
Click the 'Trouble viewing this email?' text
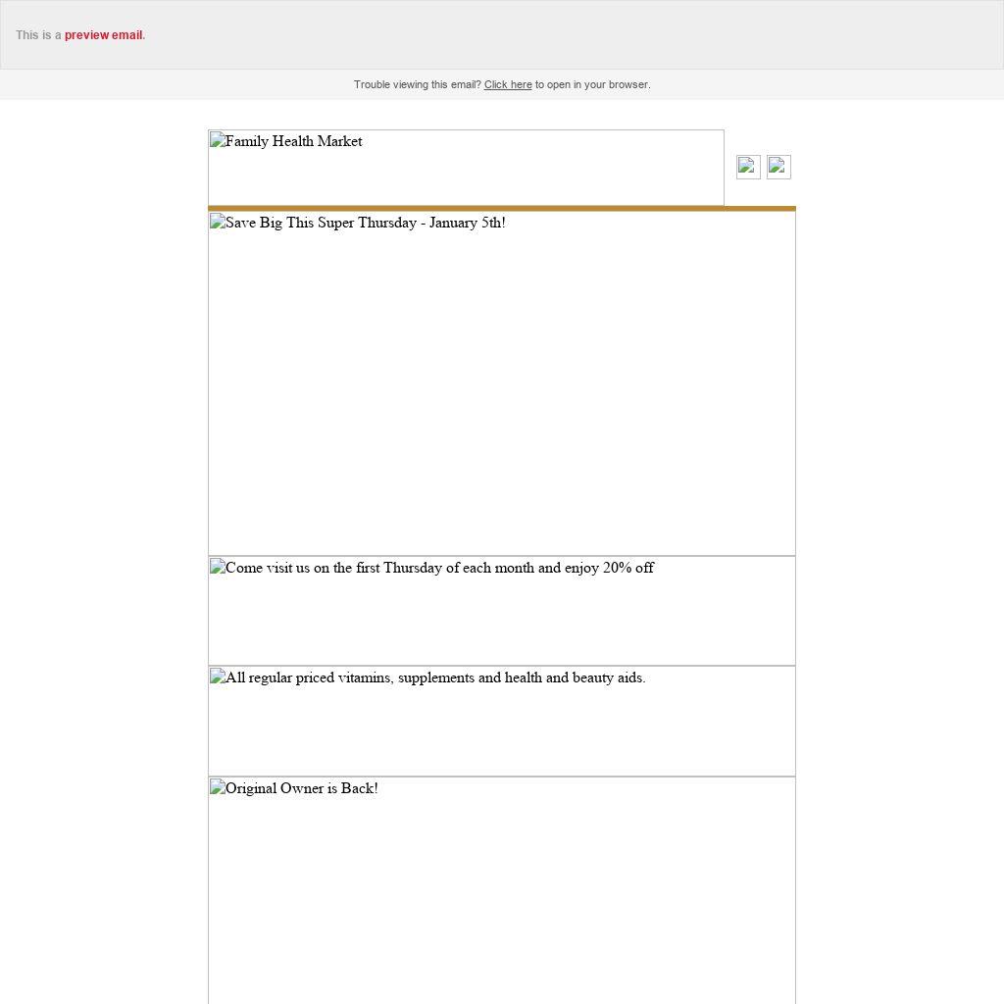(x=417, y=85)
